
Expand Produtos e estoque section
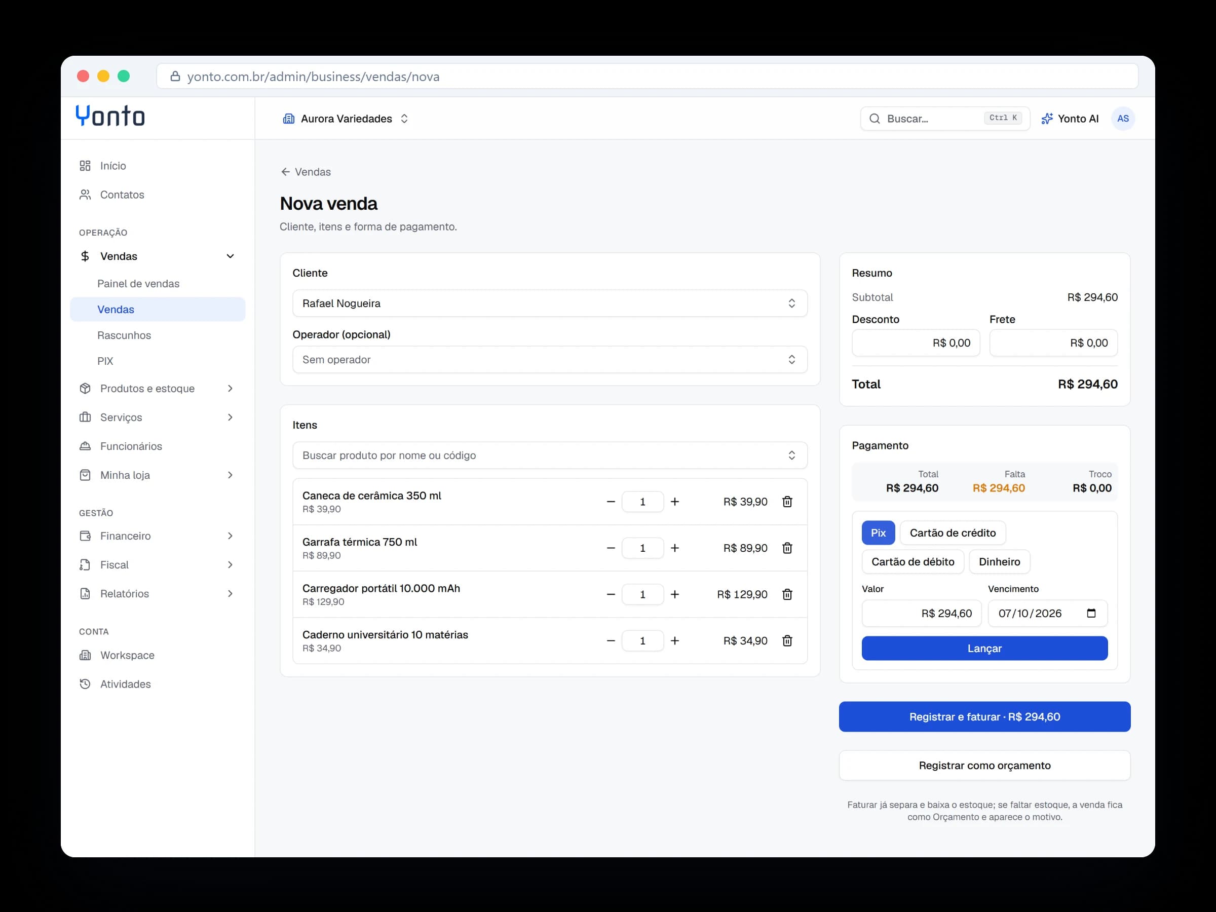pos(158,389)
